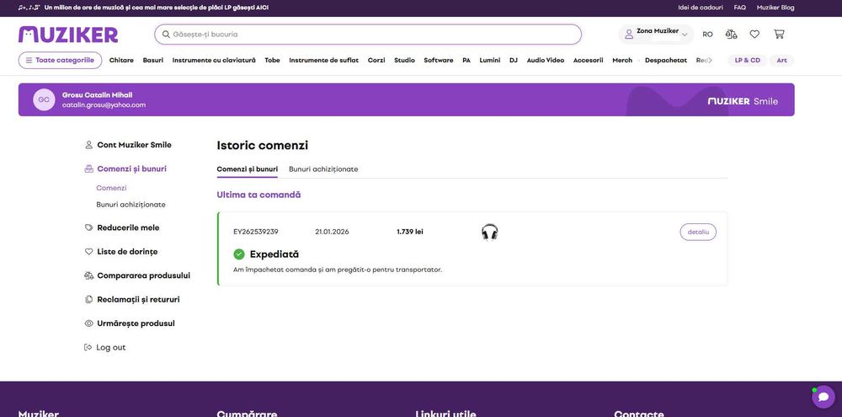Open PA category
Viewport: 842px width, 417px height.
466,60
